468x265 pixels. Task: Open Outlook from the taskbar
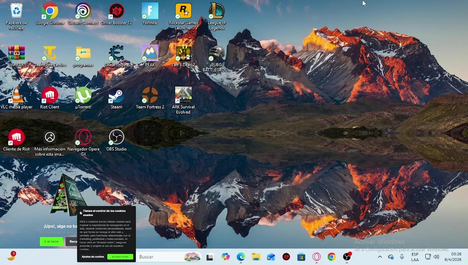(x=271, y=257)
